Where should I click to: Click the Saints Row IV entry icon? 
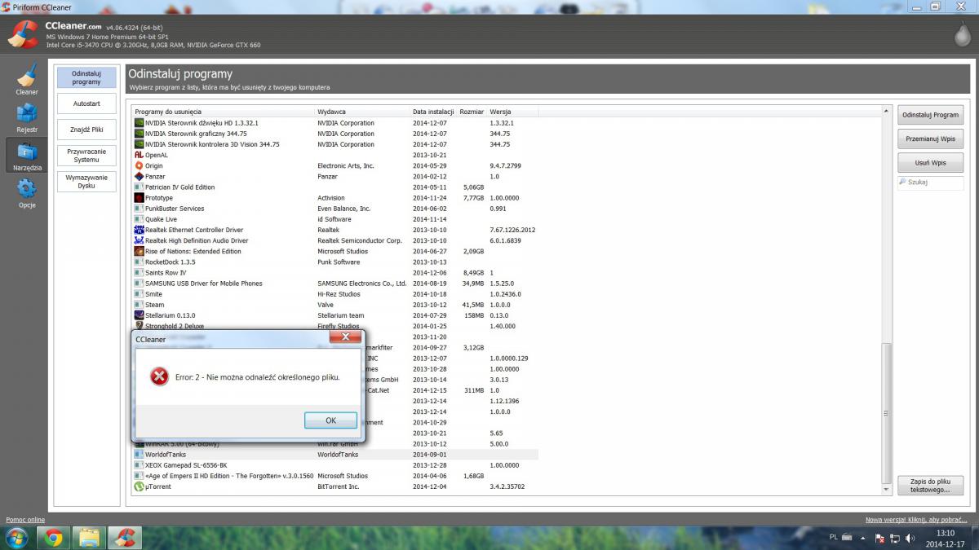pyautogui.click(x=139, y=273)
